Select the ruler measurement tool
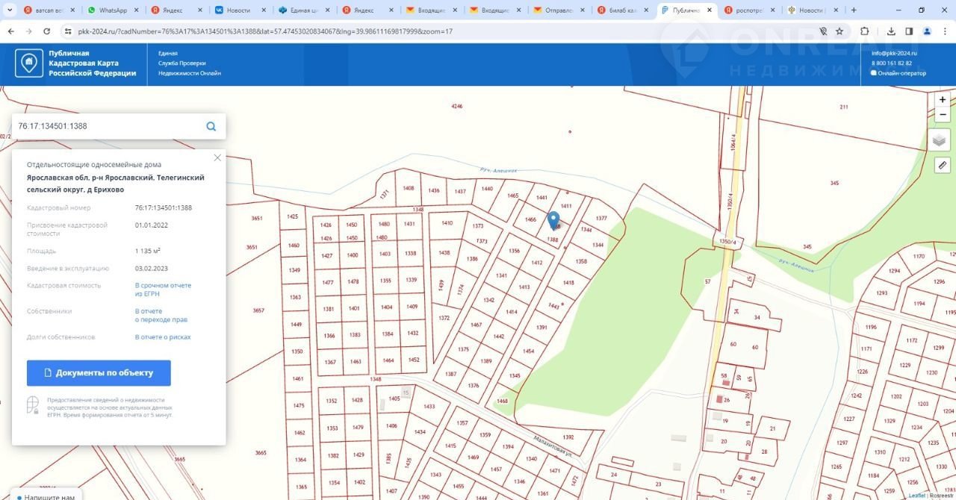 point(942,165)
